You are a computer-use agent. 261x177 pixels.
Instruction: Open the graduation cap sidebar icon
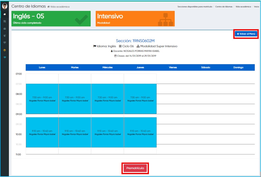(x=5, y=36)
